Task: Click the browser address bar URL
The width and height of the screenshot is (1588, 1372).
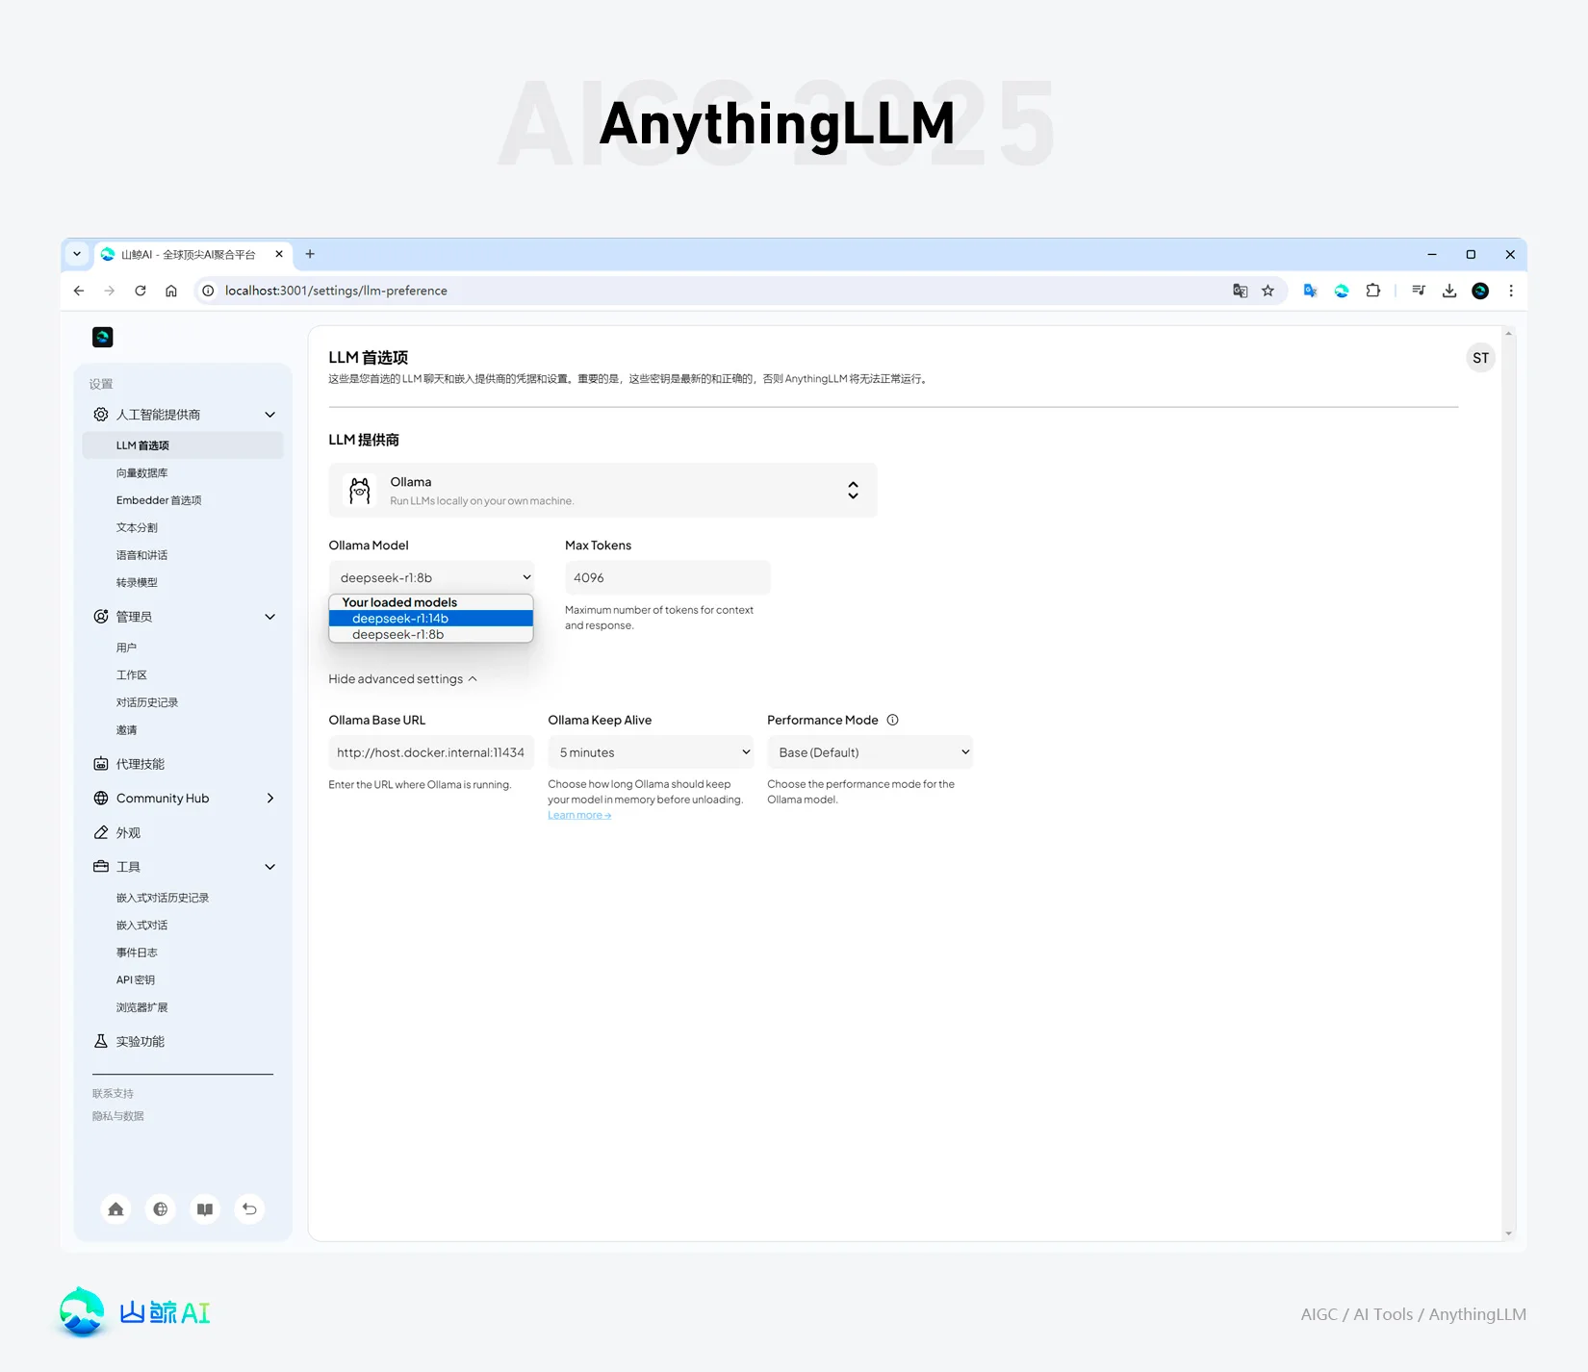Action: (x=336, y=291)
